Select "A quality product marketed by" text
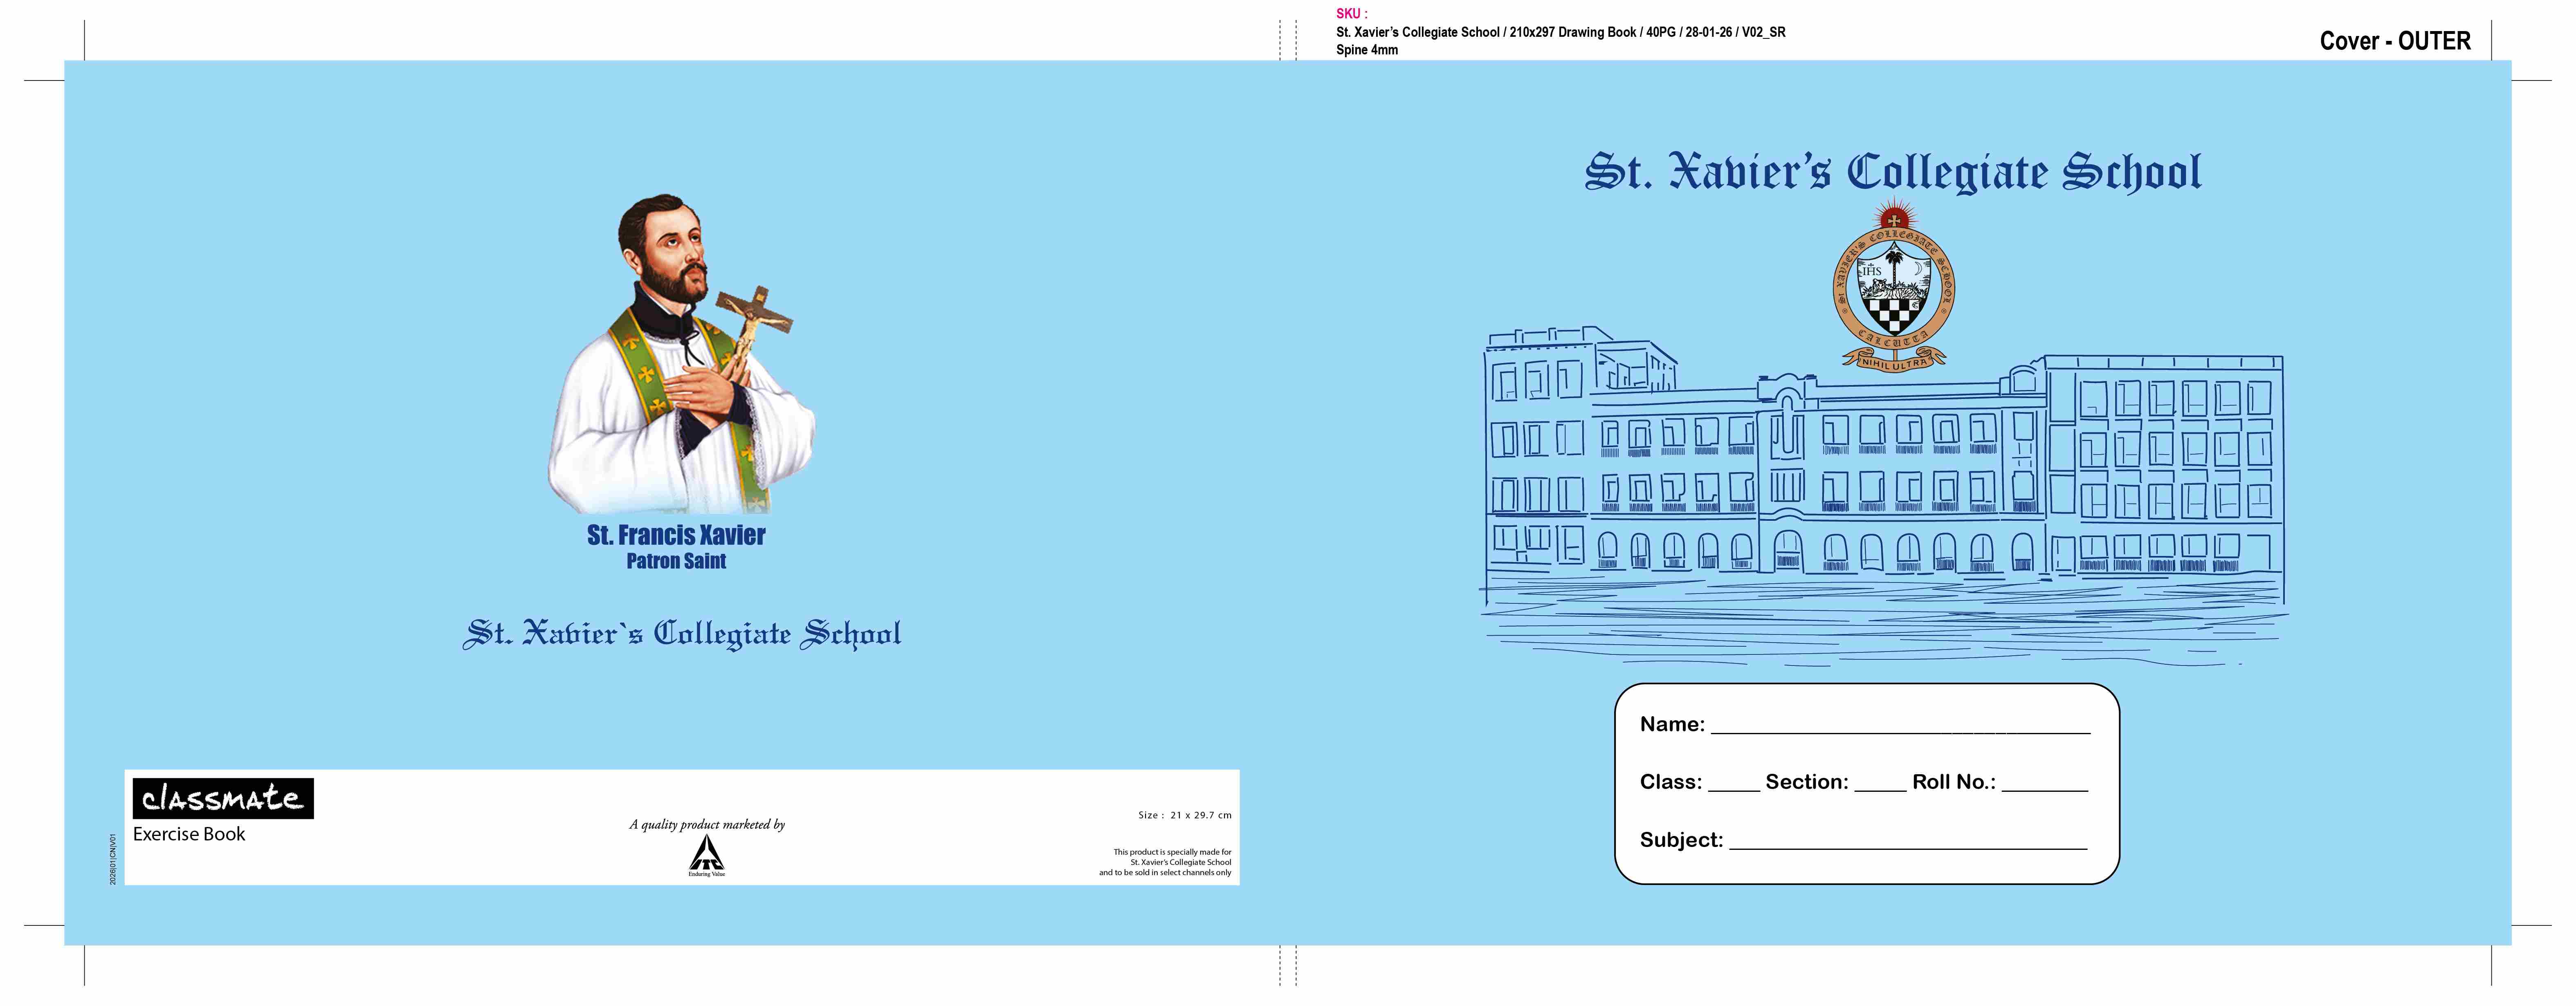This screenshot has height=1006, width=2576. pos(707,824)
